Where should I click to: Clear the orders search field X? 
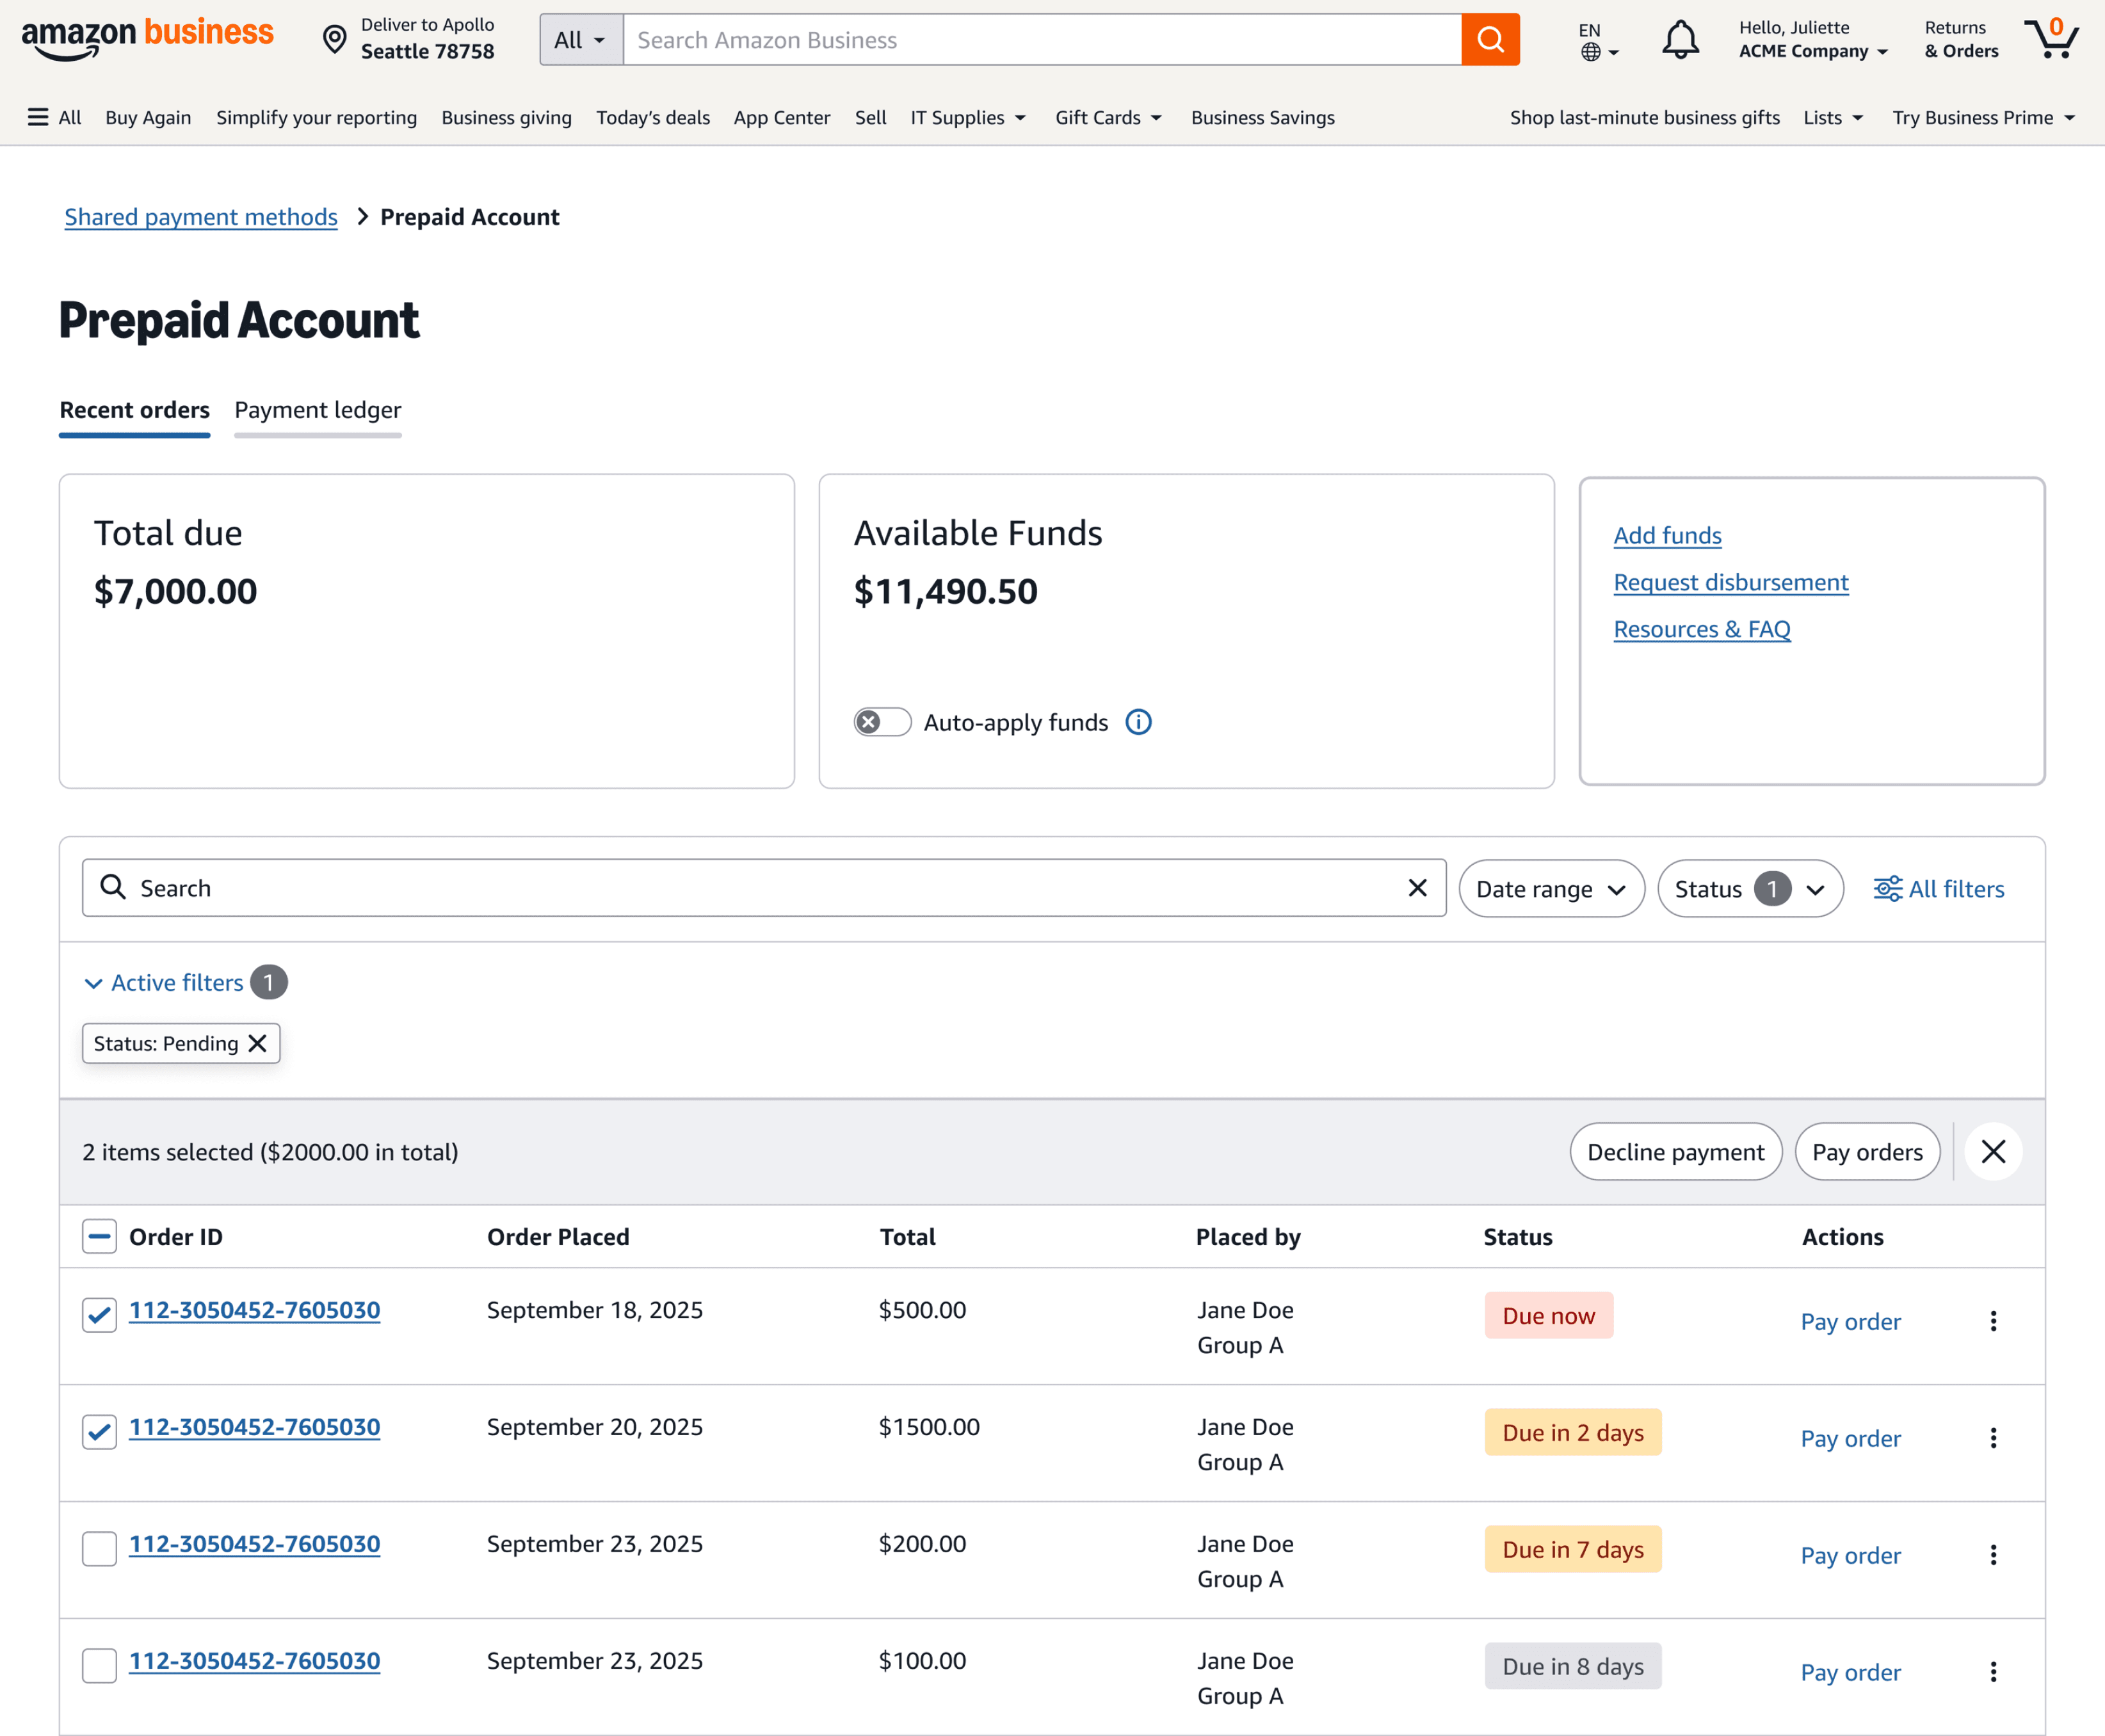(1417, 888)
